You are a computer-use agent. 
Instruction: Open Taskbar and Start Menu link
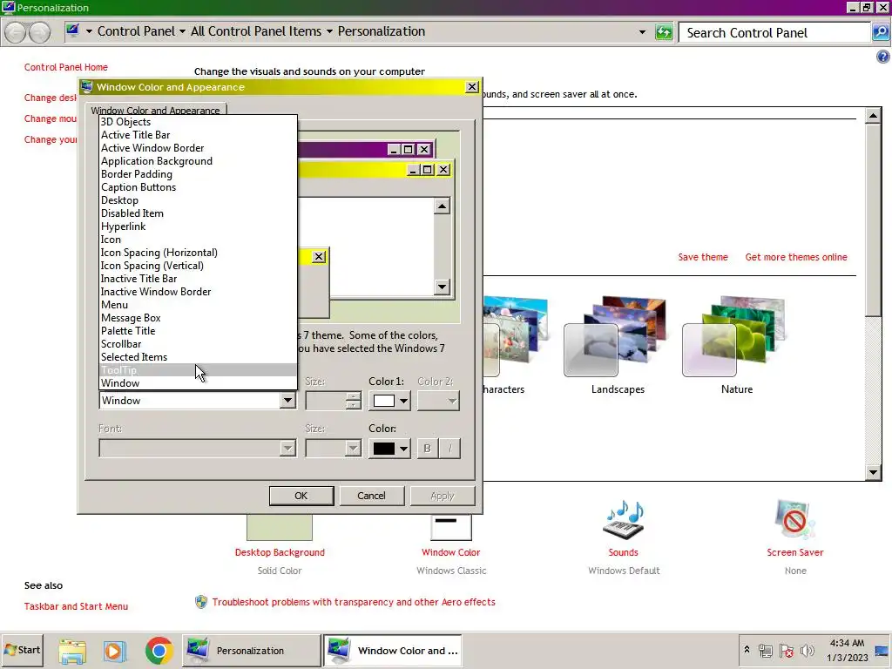[76, 606]
